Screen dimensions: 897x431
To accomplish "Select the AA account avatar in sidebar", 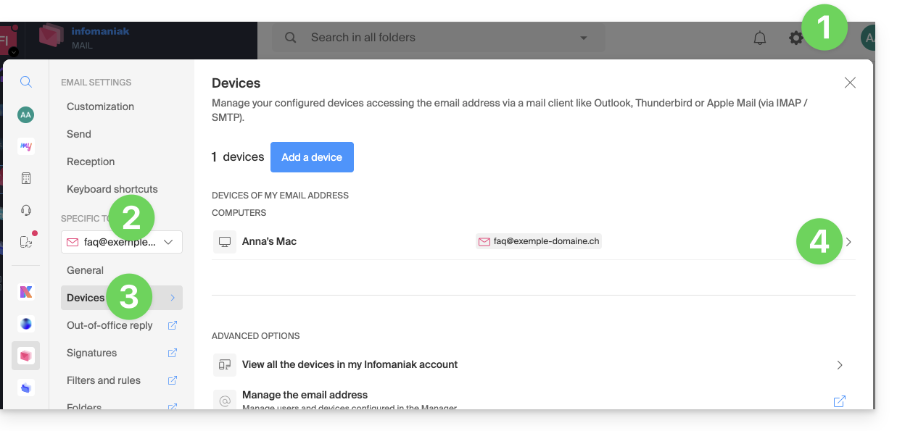I will click(26, 114).
